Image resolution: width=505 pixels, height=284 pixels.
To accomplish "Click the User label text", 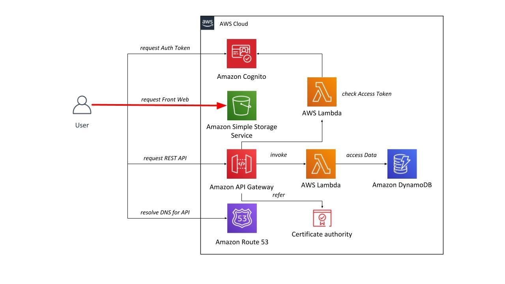I will point(82,125).
